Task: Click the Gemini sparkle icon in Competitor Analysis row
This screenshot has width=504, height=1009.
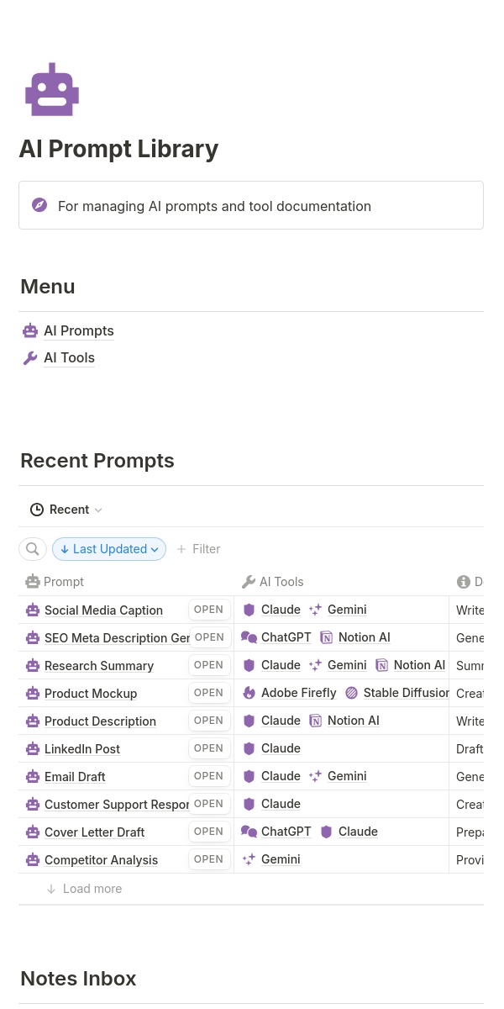Action: coord(249,859)
